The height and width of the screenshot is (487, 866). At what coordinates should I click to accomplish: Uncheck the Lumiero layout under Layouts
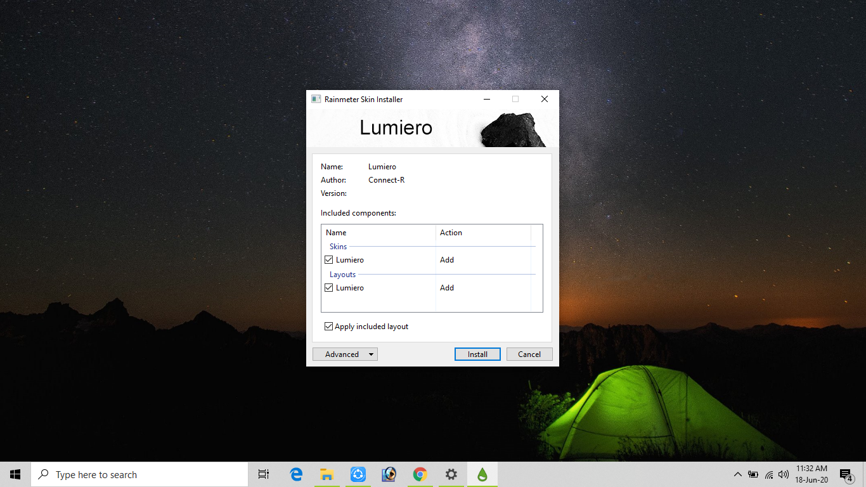point(328,287)
